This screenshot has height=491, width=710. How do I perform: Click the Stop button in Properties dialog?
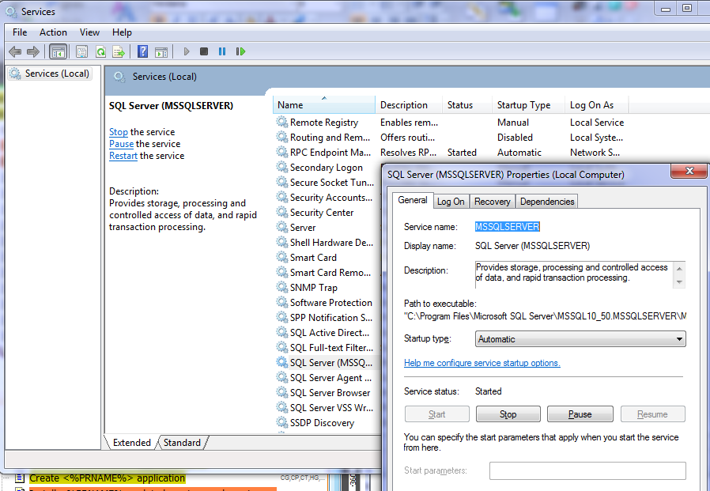point(508,414)
